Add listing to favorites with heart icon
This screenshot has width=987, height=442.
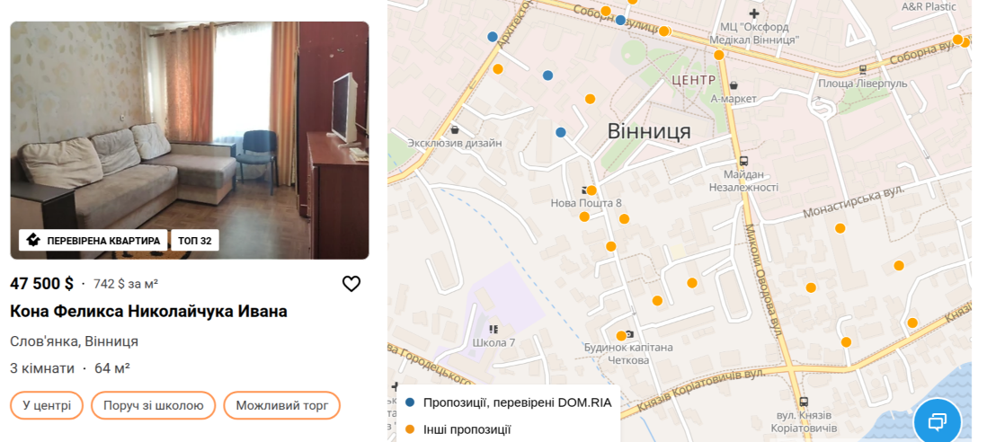(x=351, y=284)
